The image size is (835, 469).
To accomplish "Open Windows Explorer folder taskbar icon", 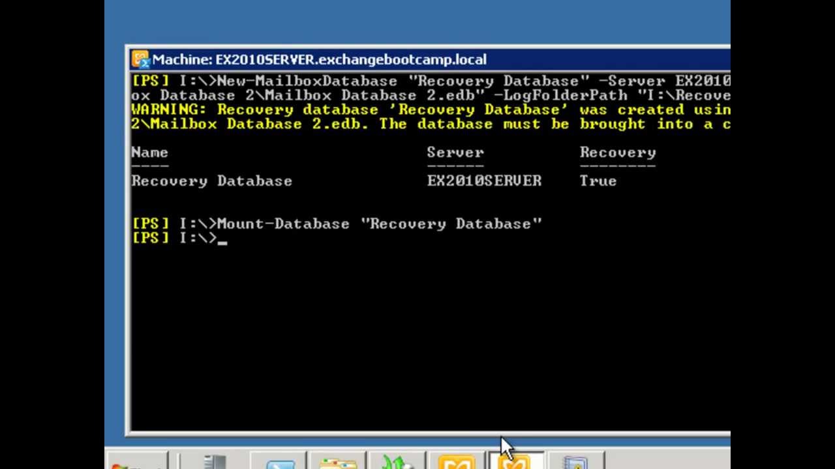I will coord(338,461).
